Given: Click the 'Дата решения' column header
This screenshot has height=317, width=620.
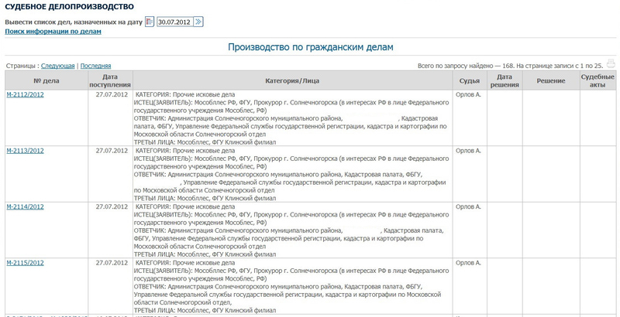Looking at the screenshot, I should point(504,80).
